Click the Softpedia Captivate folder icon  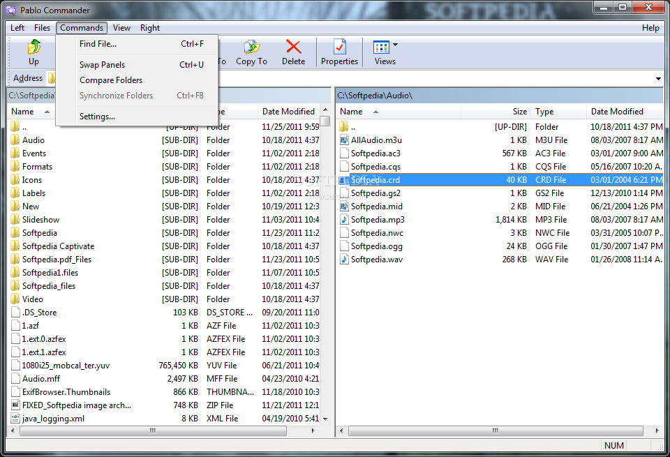coord(15,246)
